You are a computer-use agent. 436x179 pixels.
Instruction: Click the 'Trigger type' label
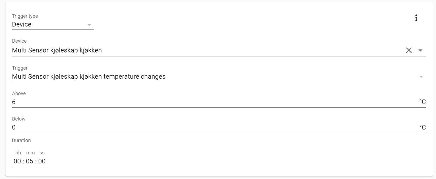click(25, 16)
